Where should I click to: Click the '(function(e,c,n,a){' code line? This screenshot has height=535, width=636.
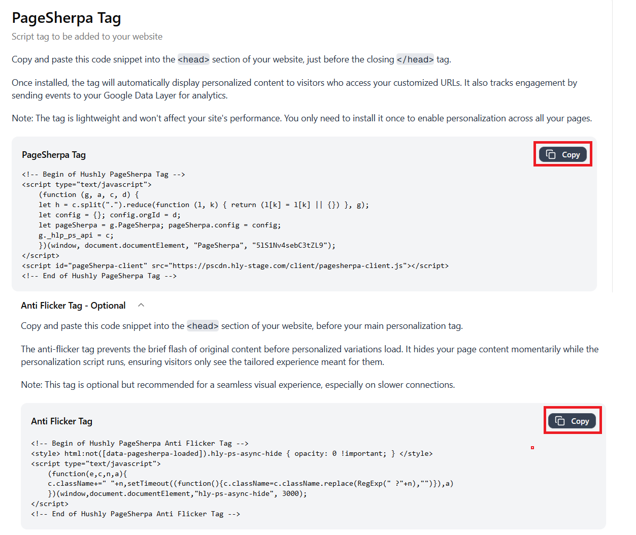[x=87, y=474]
